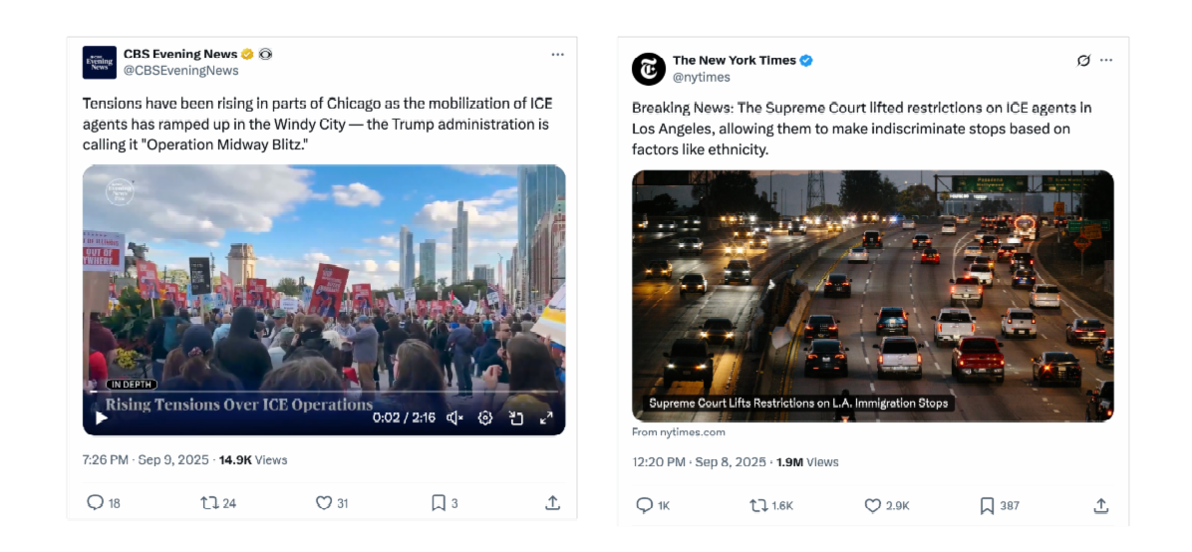Open more options on the CBS post
This screenshot has height=552, width=1192.
coord(558,55)
